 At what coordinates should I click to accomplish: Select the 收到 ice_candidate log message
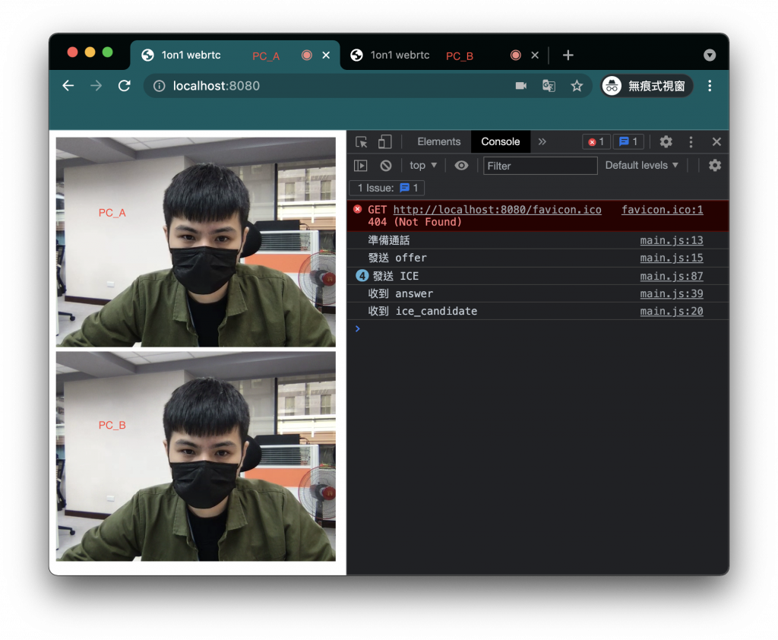[422, 311]
